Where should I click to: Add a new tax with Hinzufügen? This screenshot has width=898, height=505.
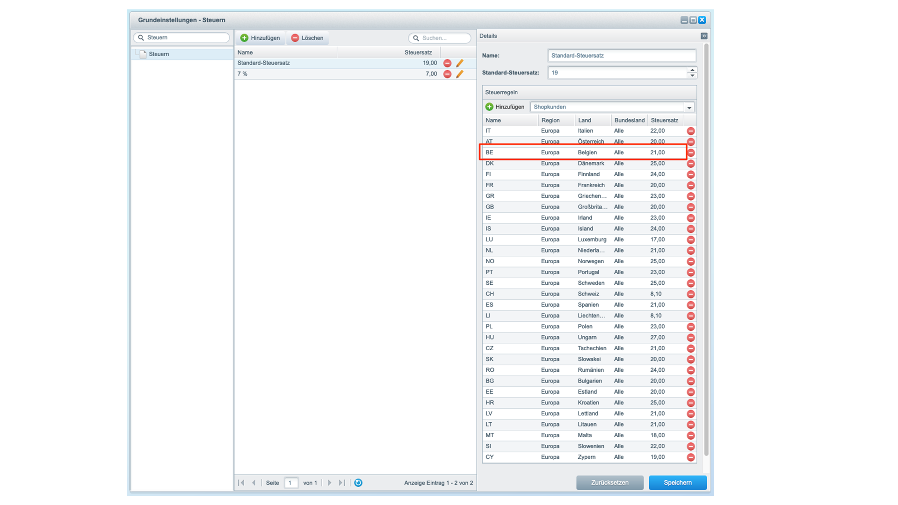(260, 38)
